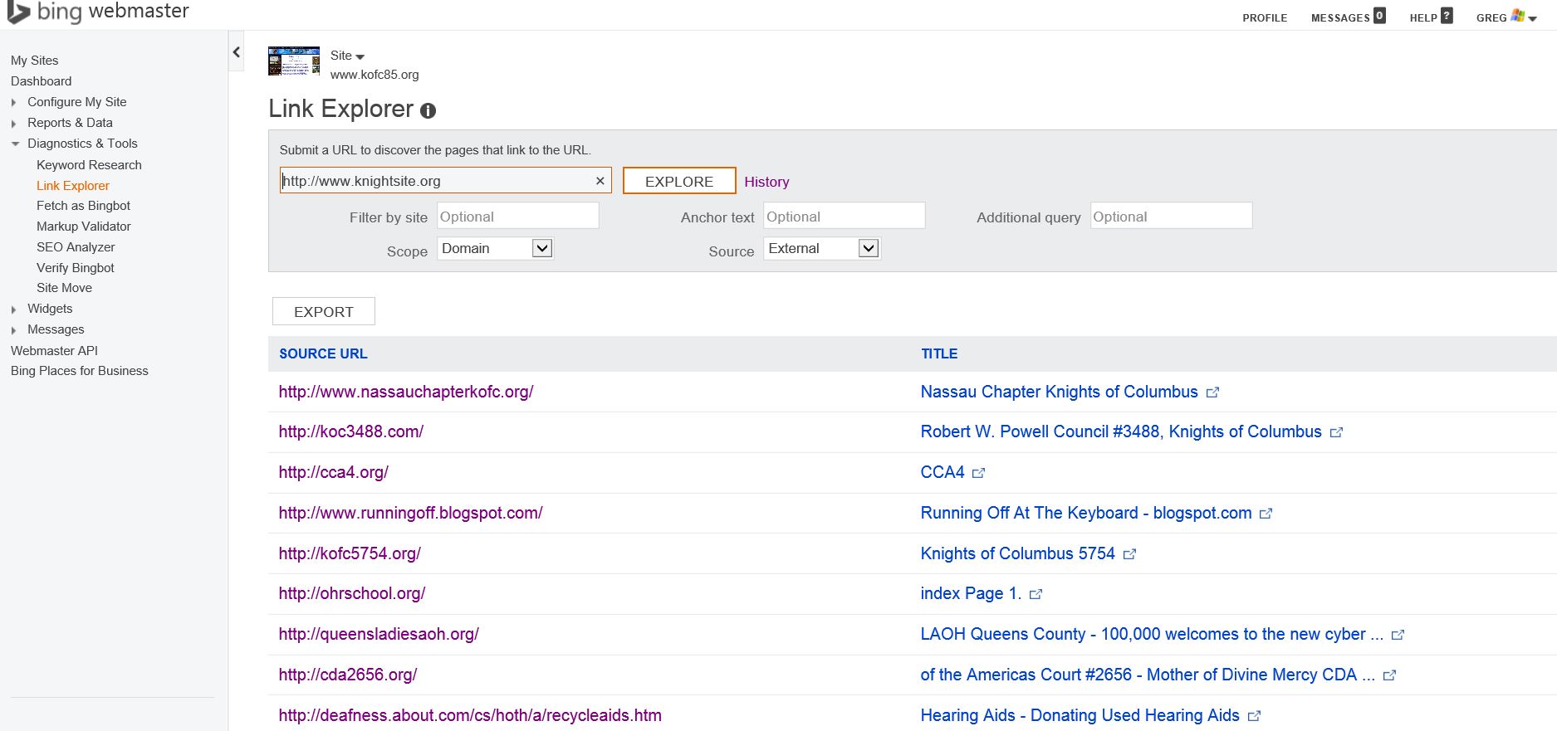Click the Bing logo icon
Viewport: 1557px width, 731px height.
pyautogui.click(x=18, y=12)
